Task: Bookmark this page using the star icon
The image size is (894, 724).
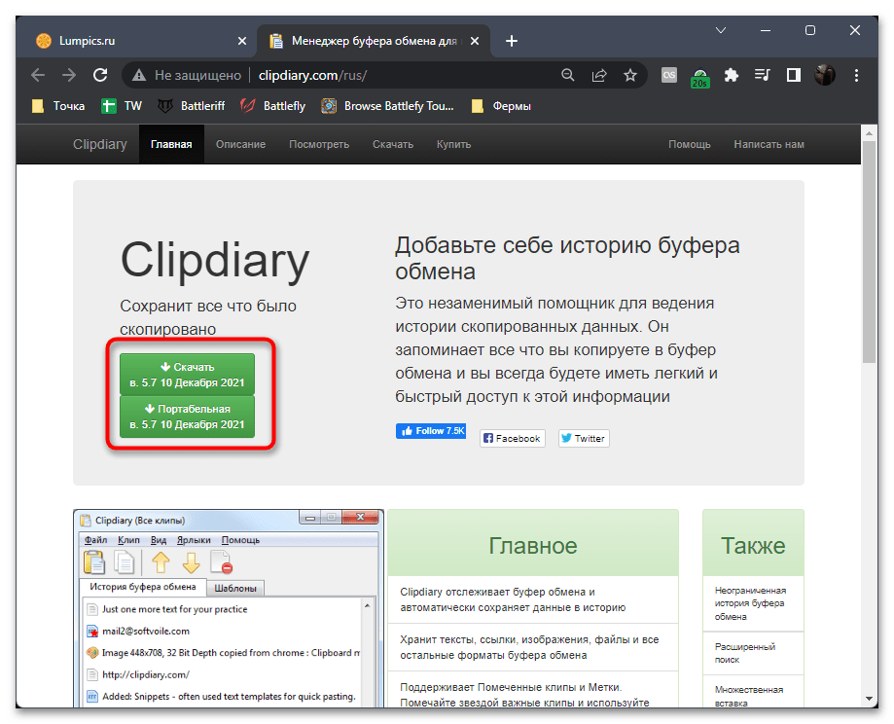Action: 630,75
